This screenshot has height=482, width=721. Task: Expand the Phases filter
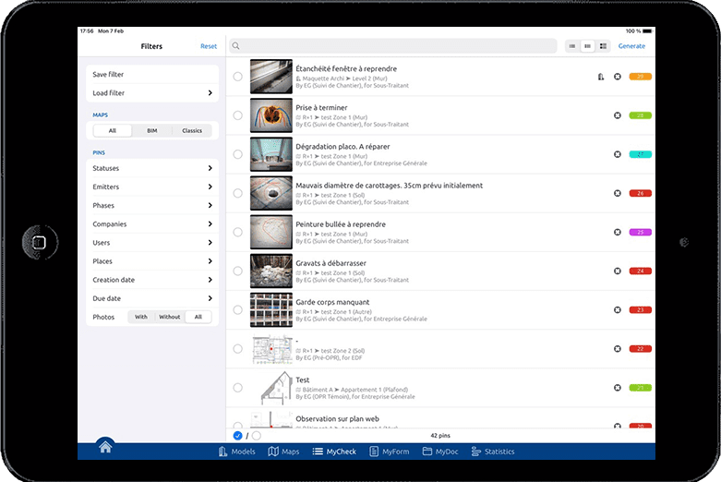pos(152,206)
